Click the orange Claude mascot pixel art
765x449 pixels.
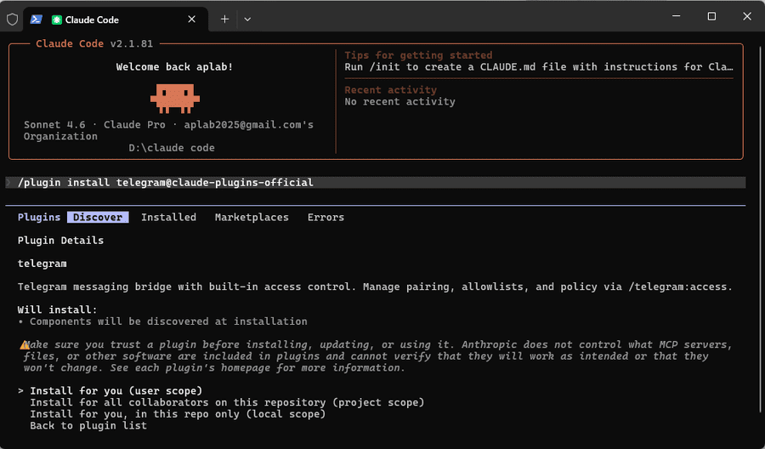(175, 99)
